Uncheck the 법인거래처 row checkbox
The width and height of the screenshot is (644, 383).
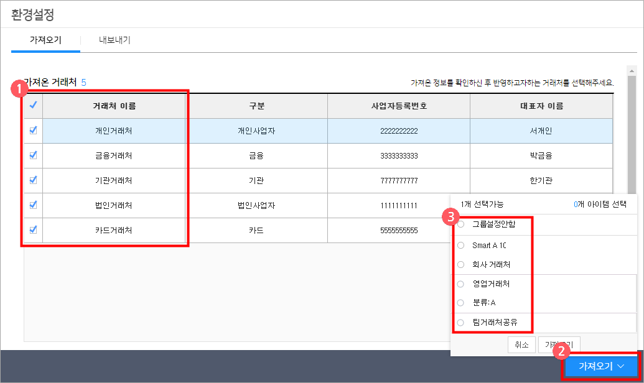click(34, 205)
